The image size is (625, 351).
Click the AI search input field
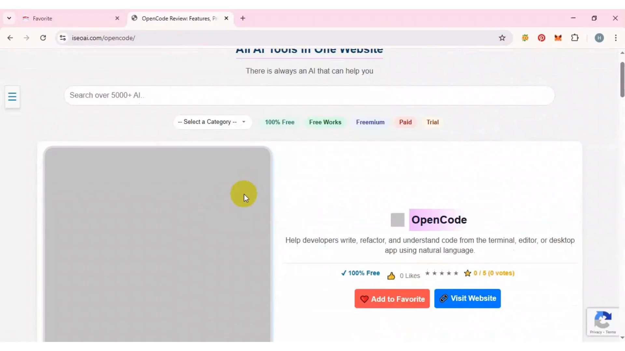[x=309, y=95]
